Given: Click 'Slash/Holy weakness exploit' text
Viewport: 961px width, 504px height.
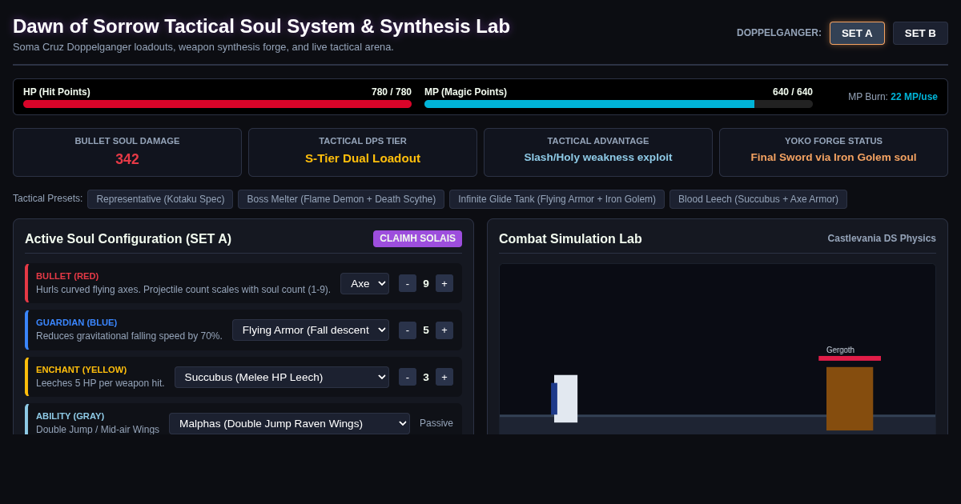Looking at the screenshot, I should click(x=598, y=158).
